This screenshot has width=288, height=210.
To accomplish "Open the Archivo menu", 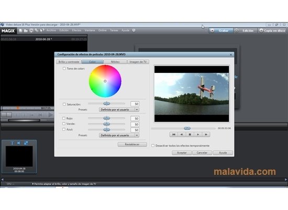I will 51,30.
